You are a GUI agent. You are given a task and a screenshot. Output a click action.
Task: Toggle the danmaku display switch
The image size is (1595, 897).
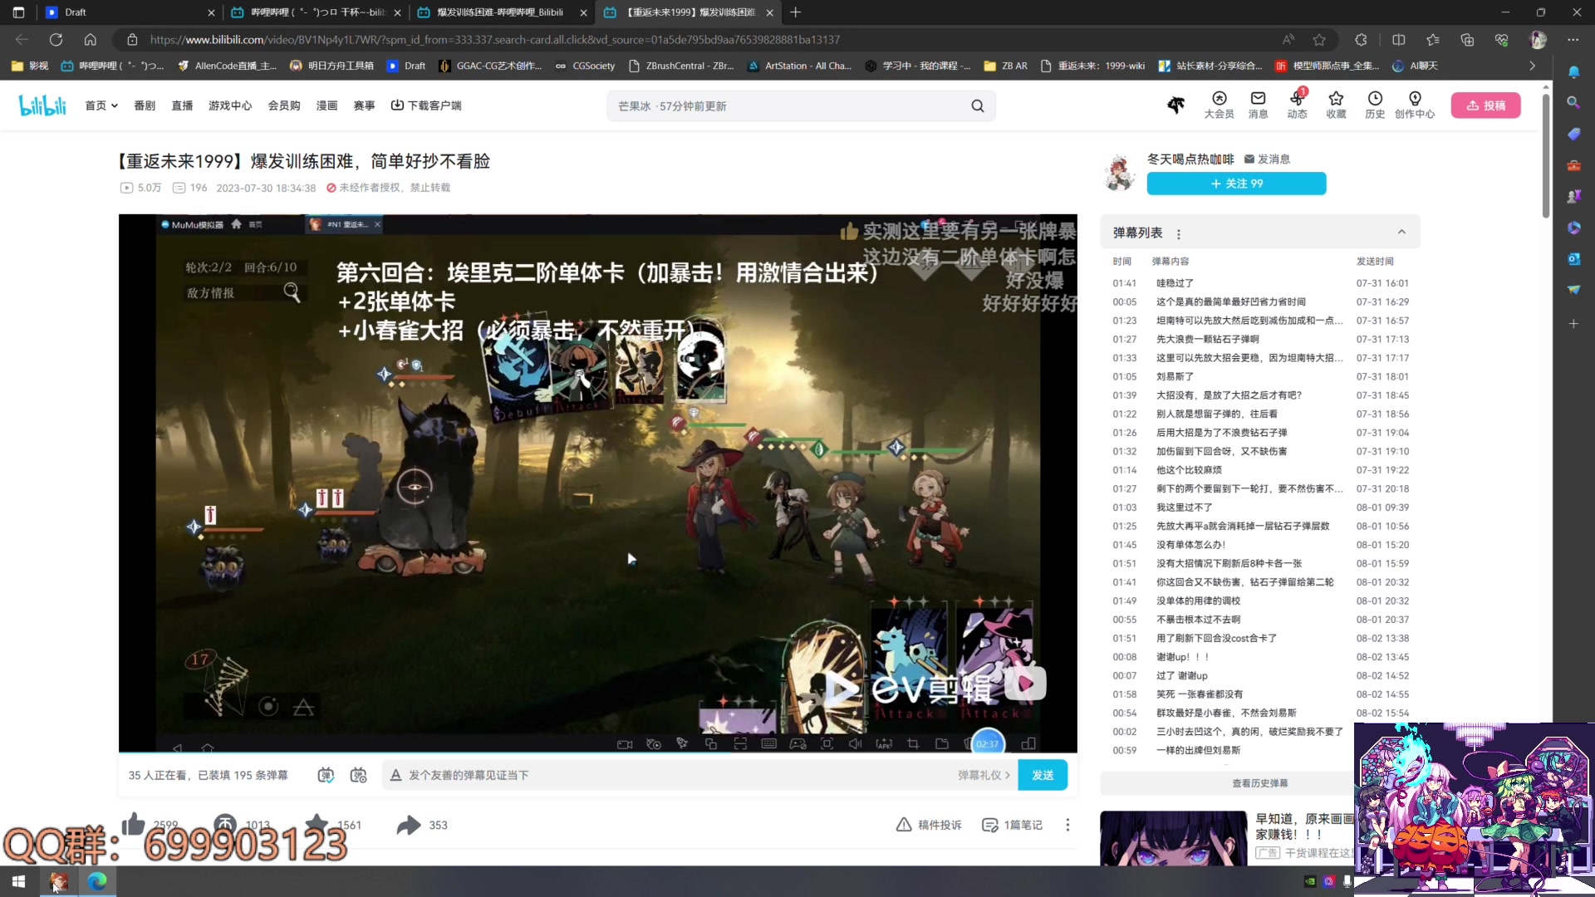pos(326,775)
